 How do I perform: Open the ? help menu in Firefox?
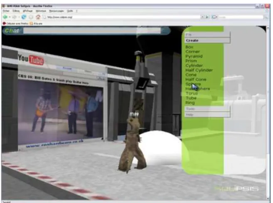click(76, 11)
